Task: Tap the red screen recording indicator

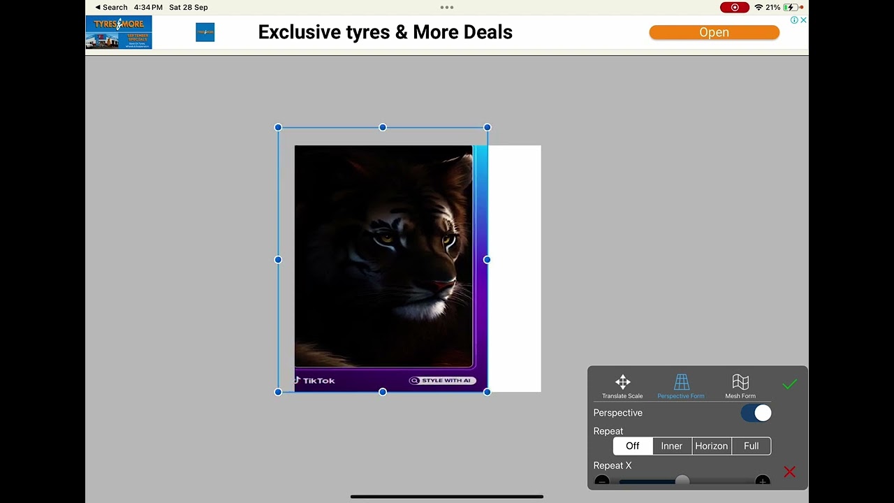Action: click(735, 7)
